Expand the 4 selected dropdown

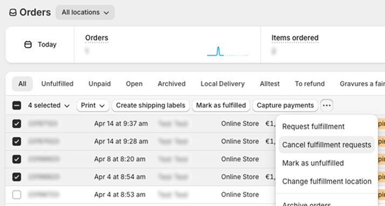click(49, 105)
